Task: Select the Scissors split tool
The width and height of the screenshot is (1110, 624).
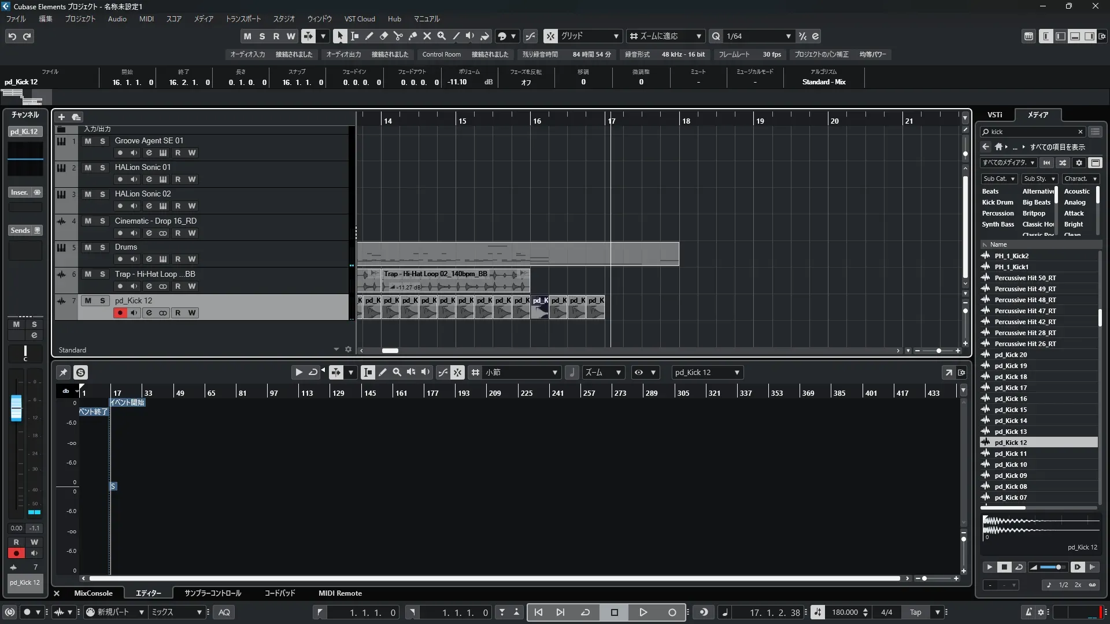Action: [x=398, y=36]
